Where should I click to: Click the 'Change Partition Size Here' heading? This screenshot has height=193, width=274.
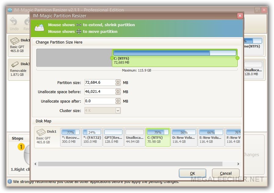point(59,42)
